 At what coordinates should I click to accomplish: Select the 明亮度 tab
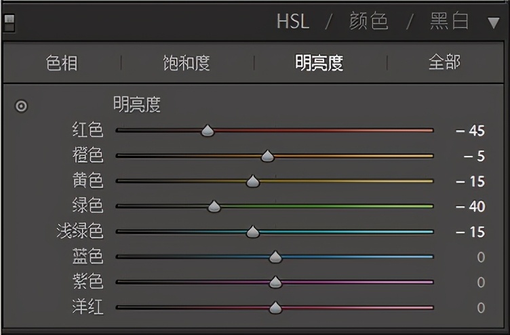319,63
